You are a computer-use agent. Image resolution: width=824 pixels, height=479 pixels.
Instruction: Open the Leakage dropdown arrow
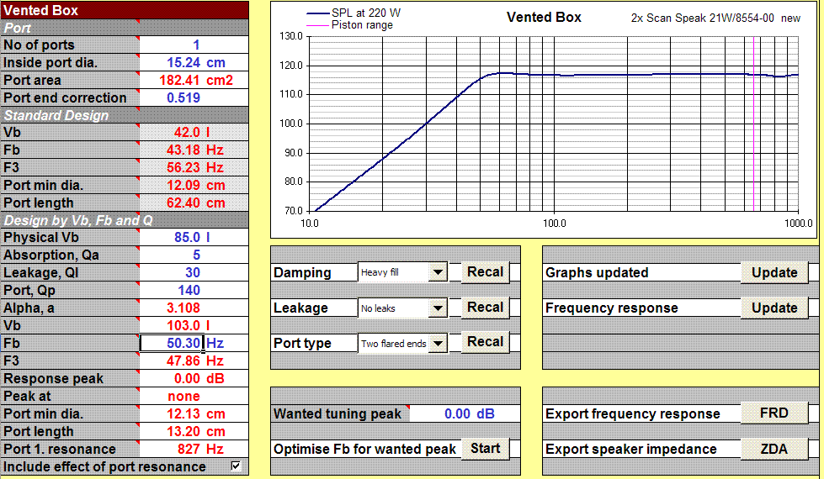click(x=438, y=308)
